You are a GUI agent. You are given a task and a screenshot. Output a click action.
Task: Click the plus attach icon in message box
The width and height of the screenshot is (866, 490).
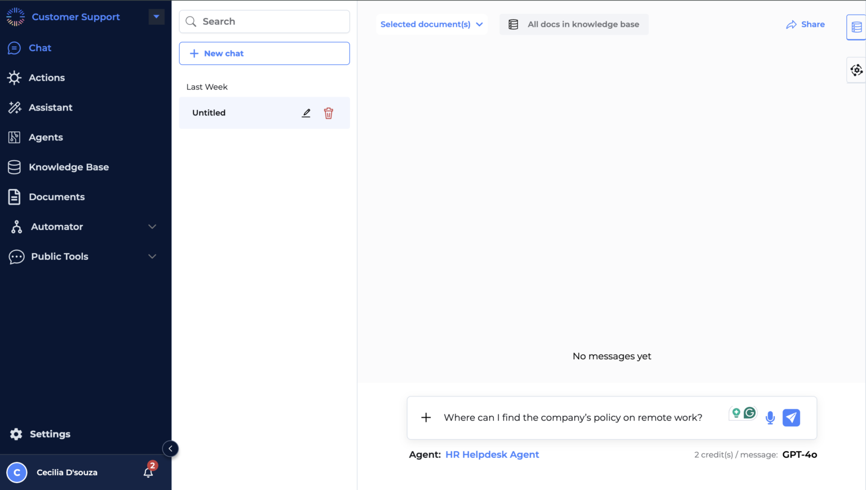click(x=426, y=417)
